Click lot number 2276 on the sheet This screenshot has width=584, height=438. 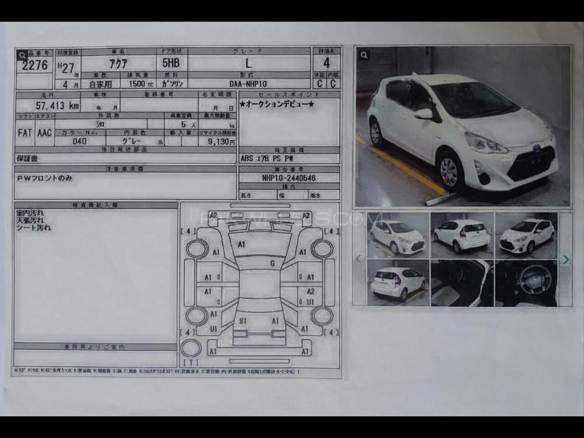click(35, 65)
